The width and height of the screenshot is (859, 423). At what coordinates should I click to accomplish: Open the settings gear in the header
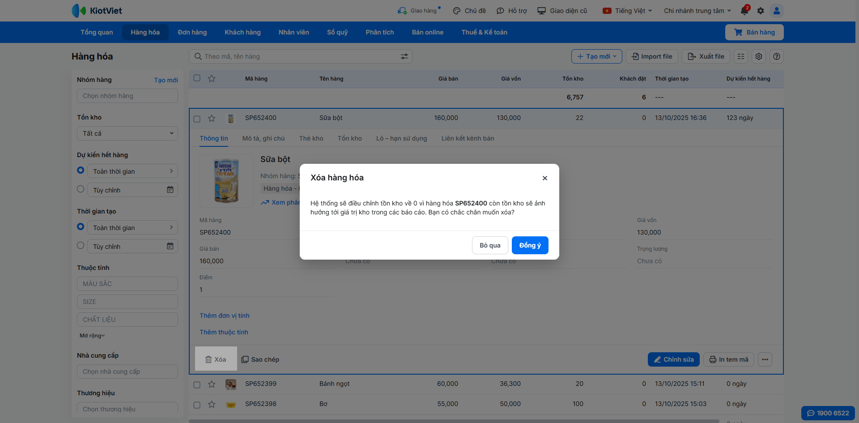(x=761, y=11)
